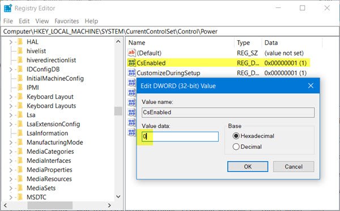Select the (Default) string value icon
The image size is (340, 211).
click(x=131, y=53)
